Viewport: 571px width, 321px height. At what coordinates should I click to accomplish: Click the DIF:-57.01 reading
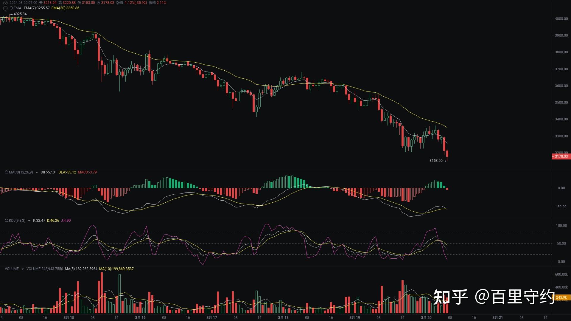click(x=49, y=172)
